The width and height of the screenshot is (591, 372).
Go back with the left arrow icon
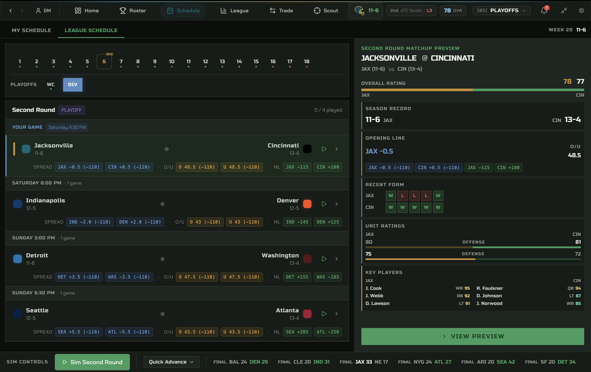pos(11,11)
